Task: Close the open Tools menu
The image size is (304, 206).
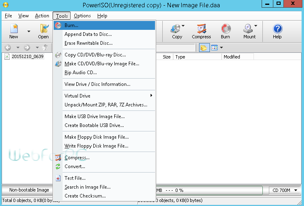Action: point(62,16)
